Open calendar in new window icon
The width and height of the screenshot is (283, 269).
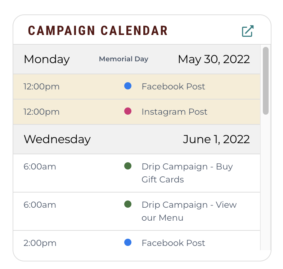click(248, 31)
